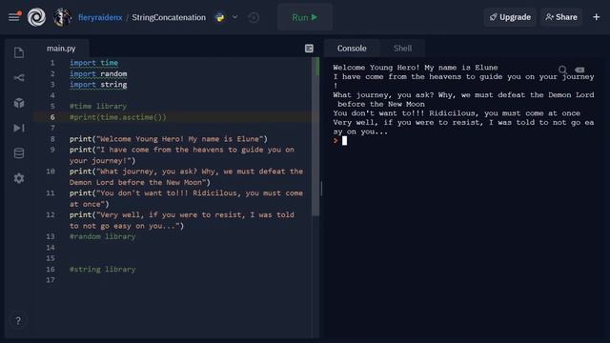Click console output 'Welcome Young Hero!' line
Screen dimensions: 610x343
tap(416, 68)
